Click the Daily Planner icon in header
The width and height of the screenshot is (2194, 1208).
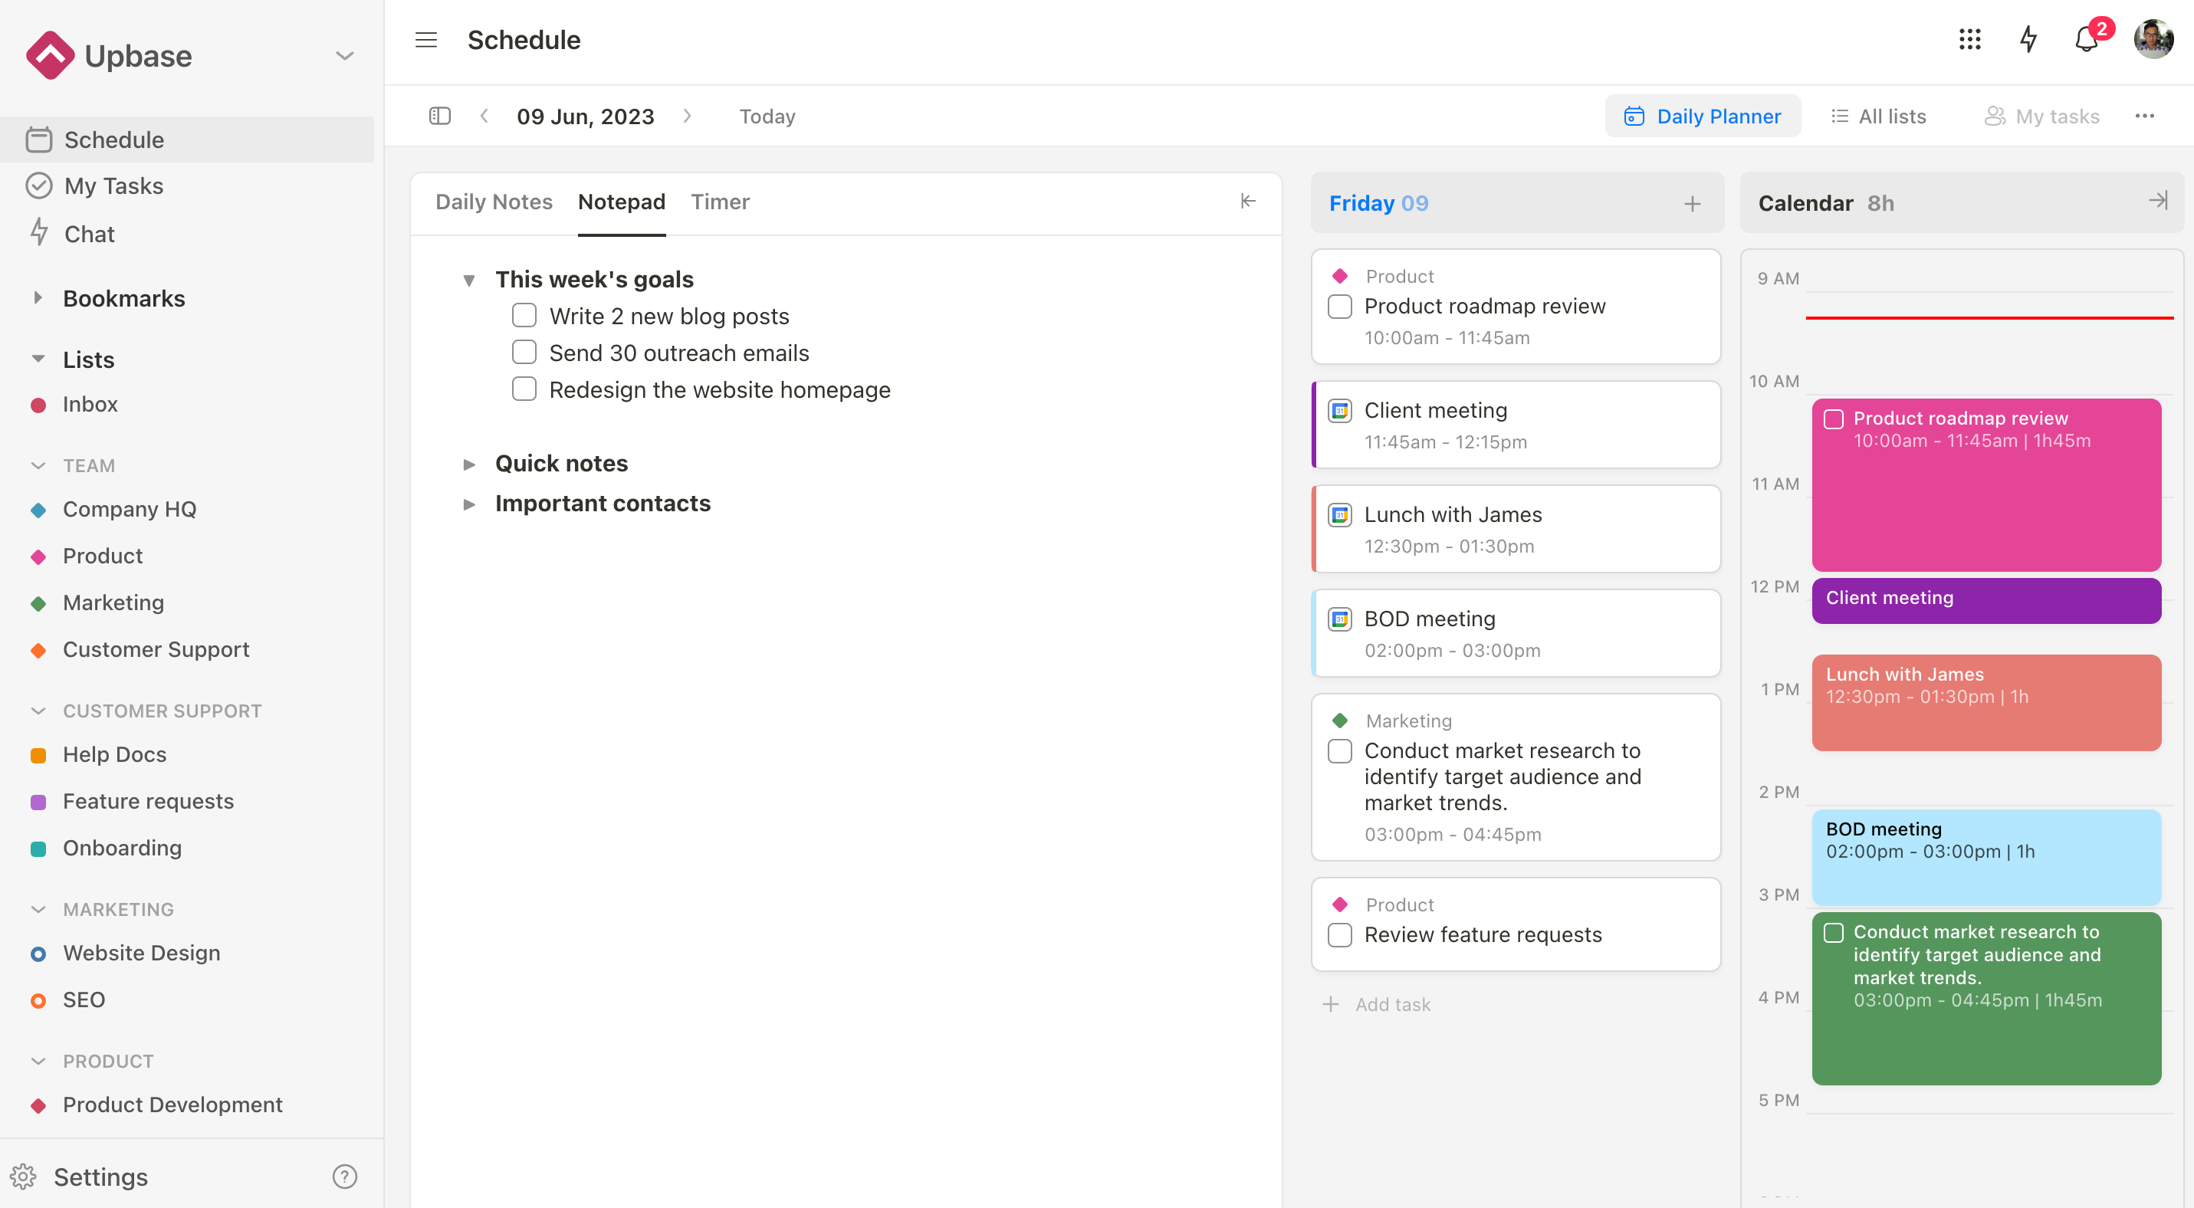pos(1634,114)
